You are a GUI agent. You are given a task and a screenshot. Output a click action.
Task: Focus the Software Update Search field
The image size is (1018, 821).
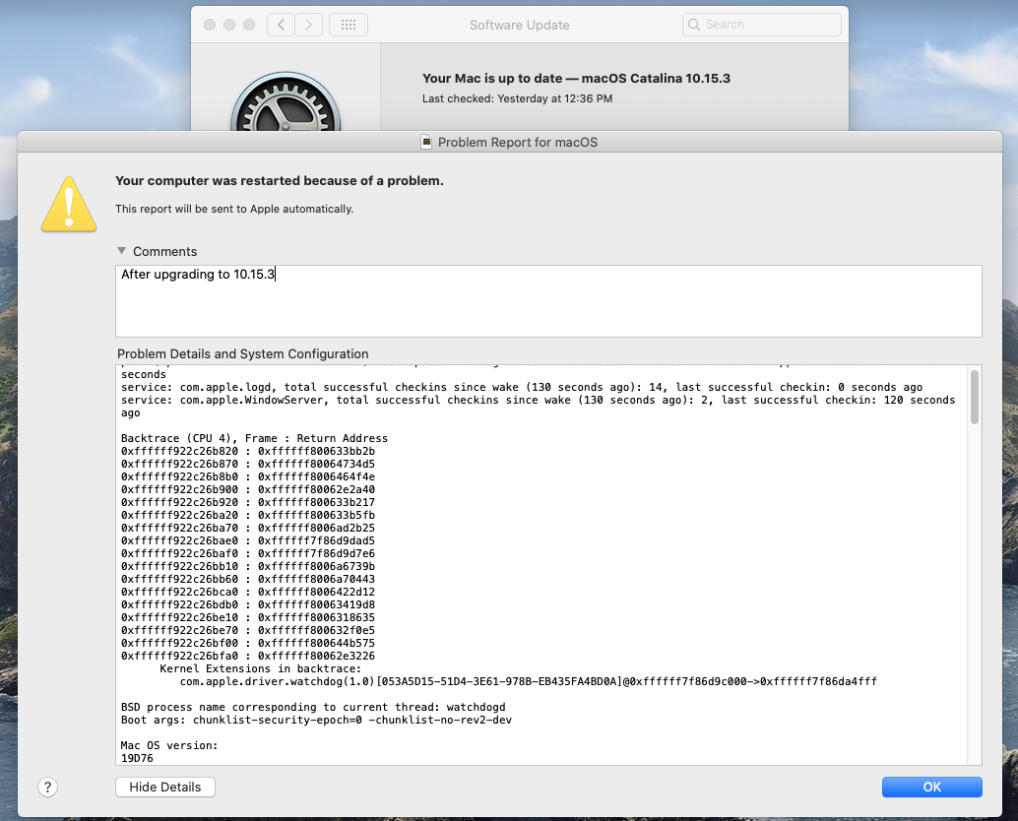762,25
